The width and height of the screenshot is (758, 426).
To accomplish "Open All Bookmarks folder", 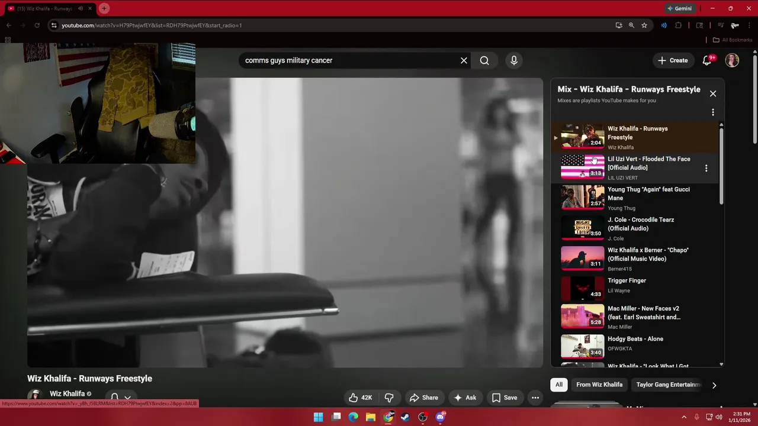I will [733, 40].
